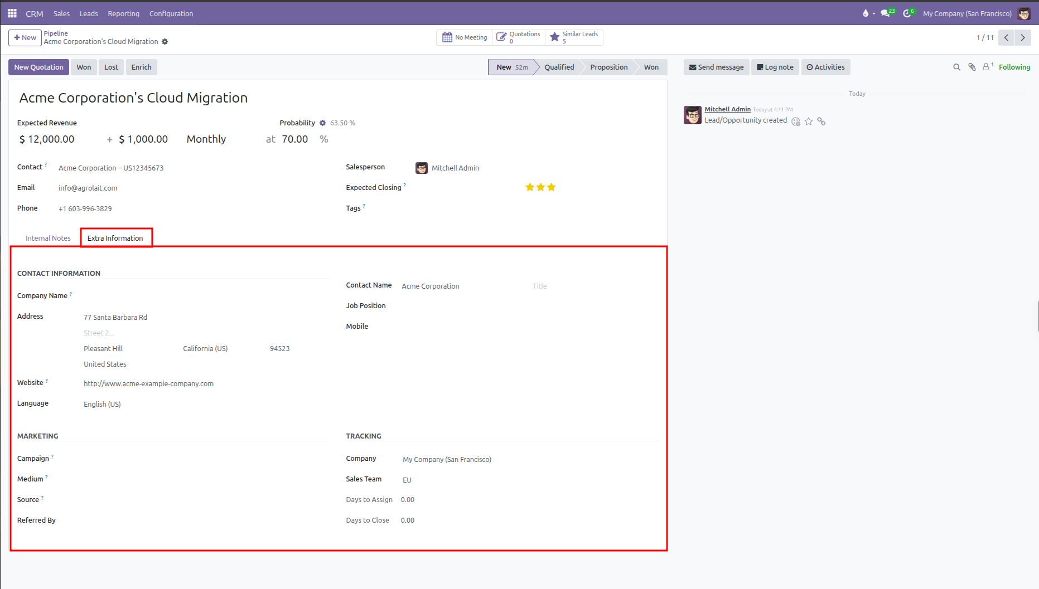The image size is (1039, 589).
Task: Open the Sales menu
Action: click(61, 13)
